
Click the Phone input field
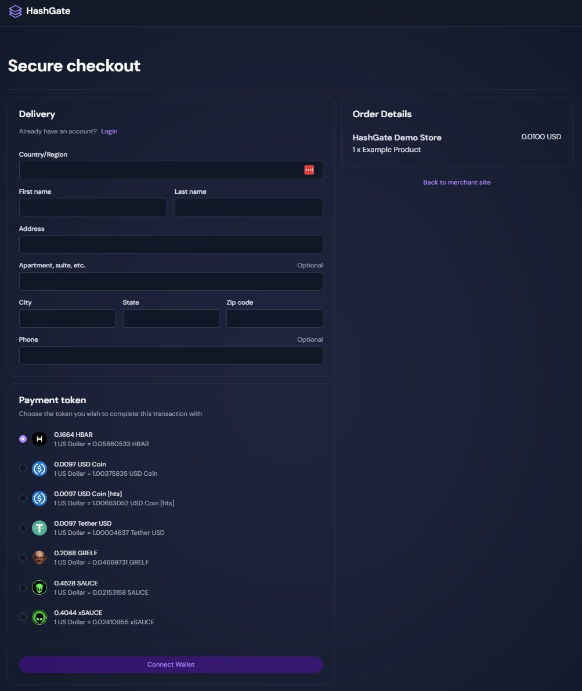pos(171,356)
